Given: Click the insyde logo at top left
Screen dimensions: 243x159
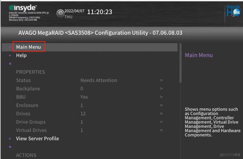Looking at the screenshot, I should tap(23, 8).
